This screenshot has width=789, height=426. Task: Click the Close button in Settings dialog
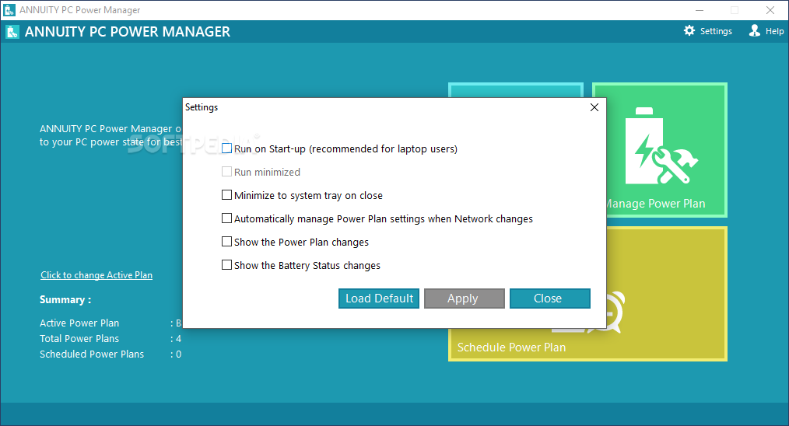(550, 299)
